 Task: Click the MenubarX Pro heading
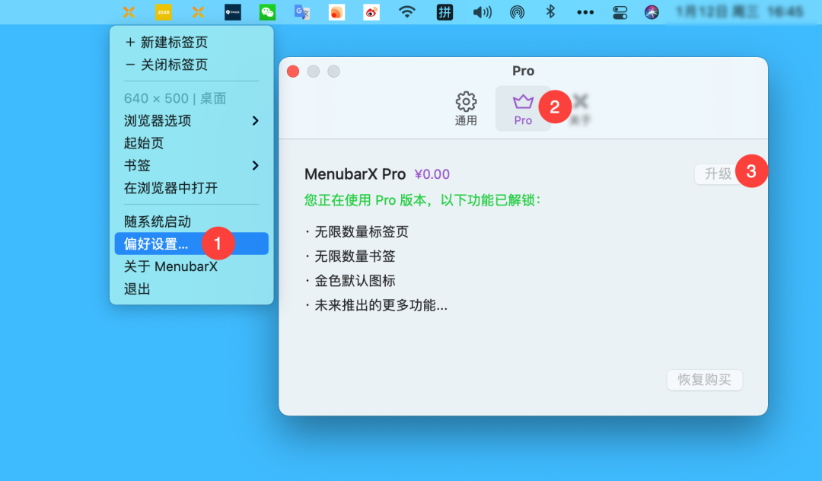(355, 174)
